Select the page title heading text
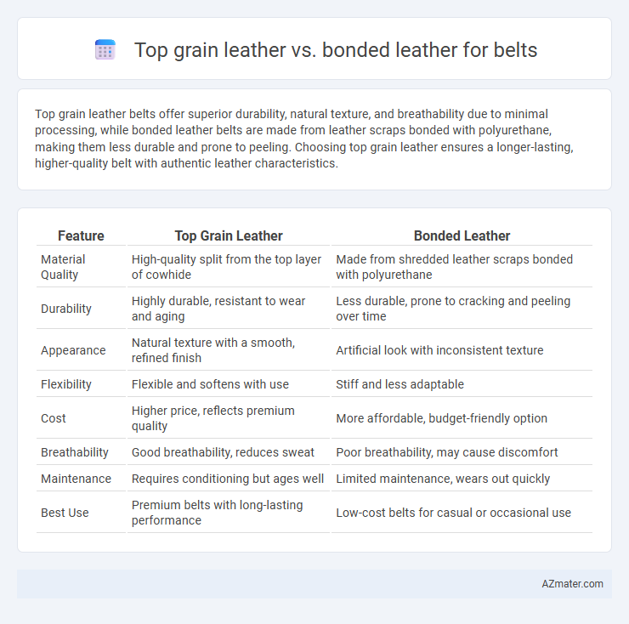629x624 pixels. tap(336, 50)
